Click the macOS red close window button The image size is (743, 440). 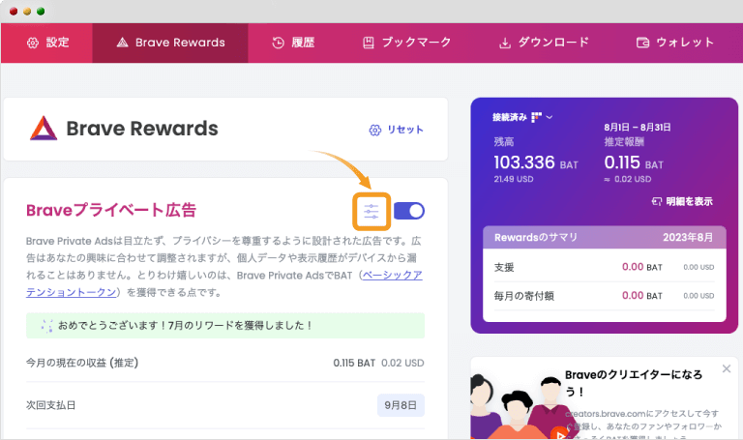pyautogui.click(x=14, y=12)
